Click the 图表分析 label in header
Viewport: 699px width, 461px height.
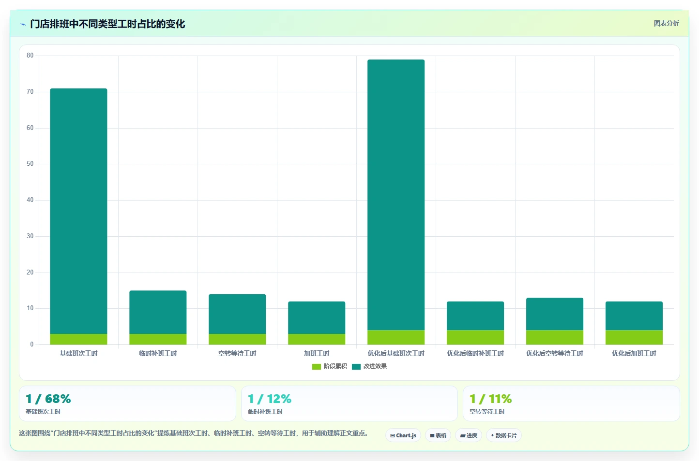pos(666,23)
